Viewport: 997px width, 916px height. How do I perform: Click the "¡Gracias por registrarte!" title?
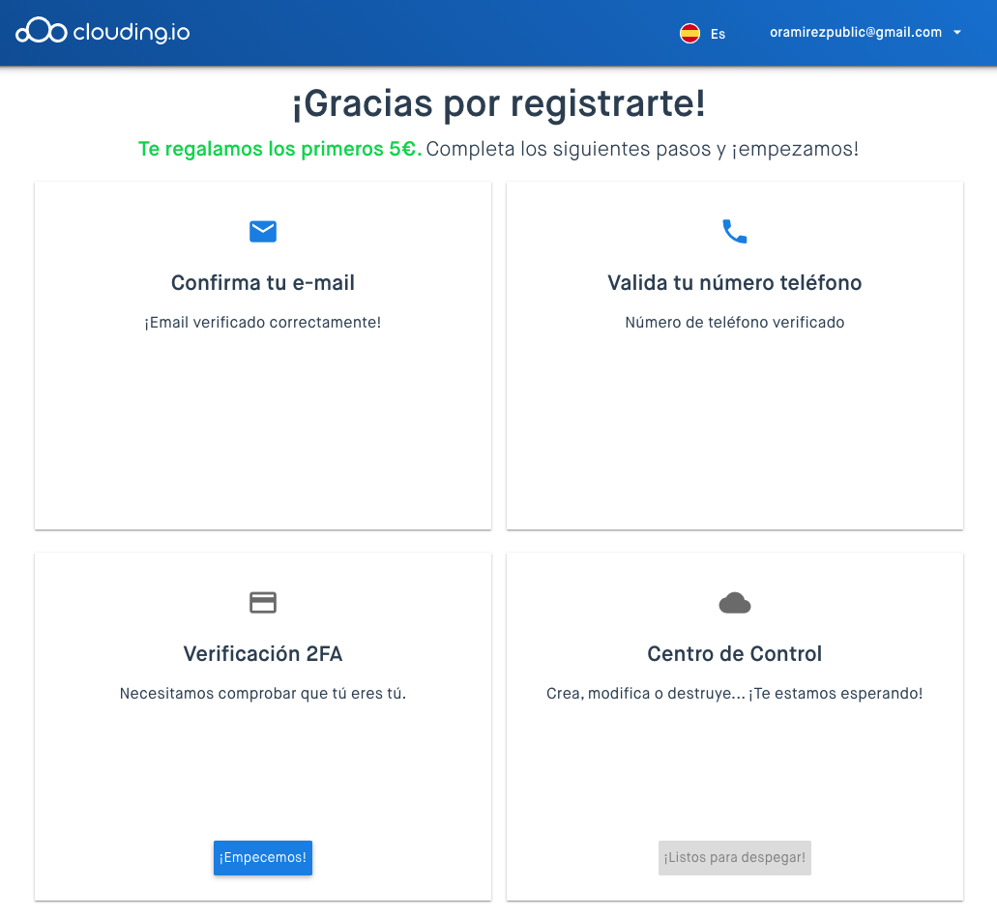(499, 103)
